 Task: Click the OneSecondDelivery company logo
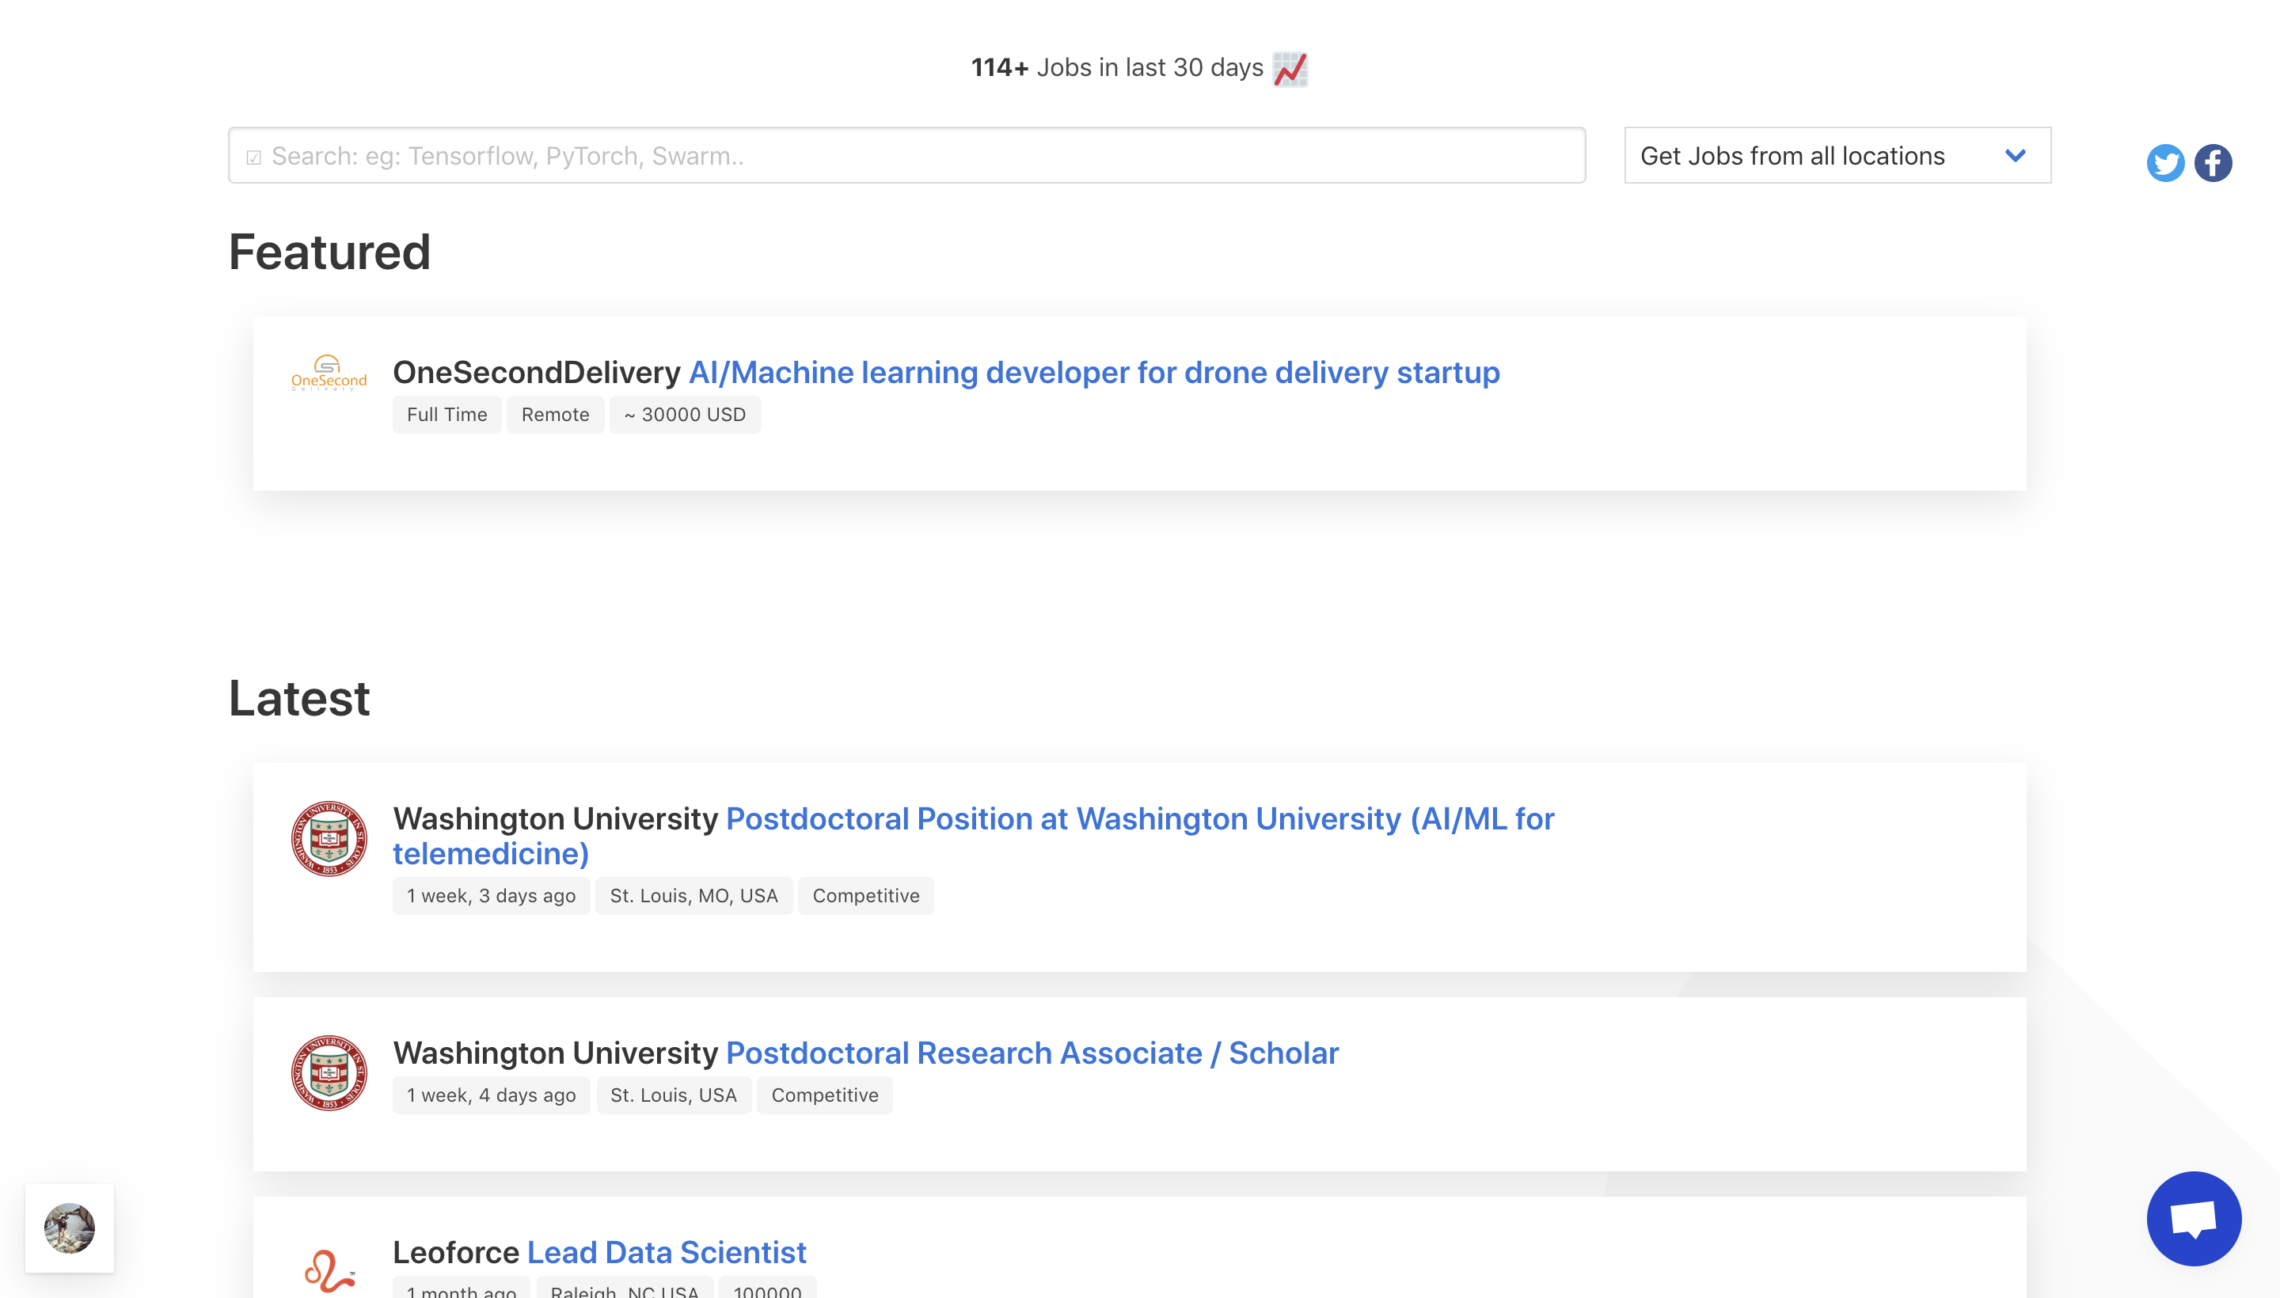coord(329,374)
